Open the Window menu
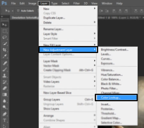The height and width of the screenshot is (128, 144). (x=107, y=4)
